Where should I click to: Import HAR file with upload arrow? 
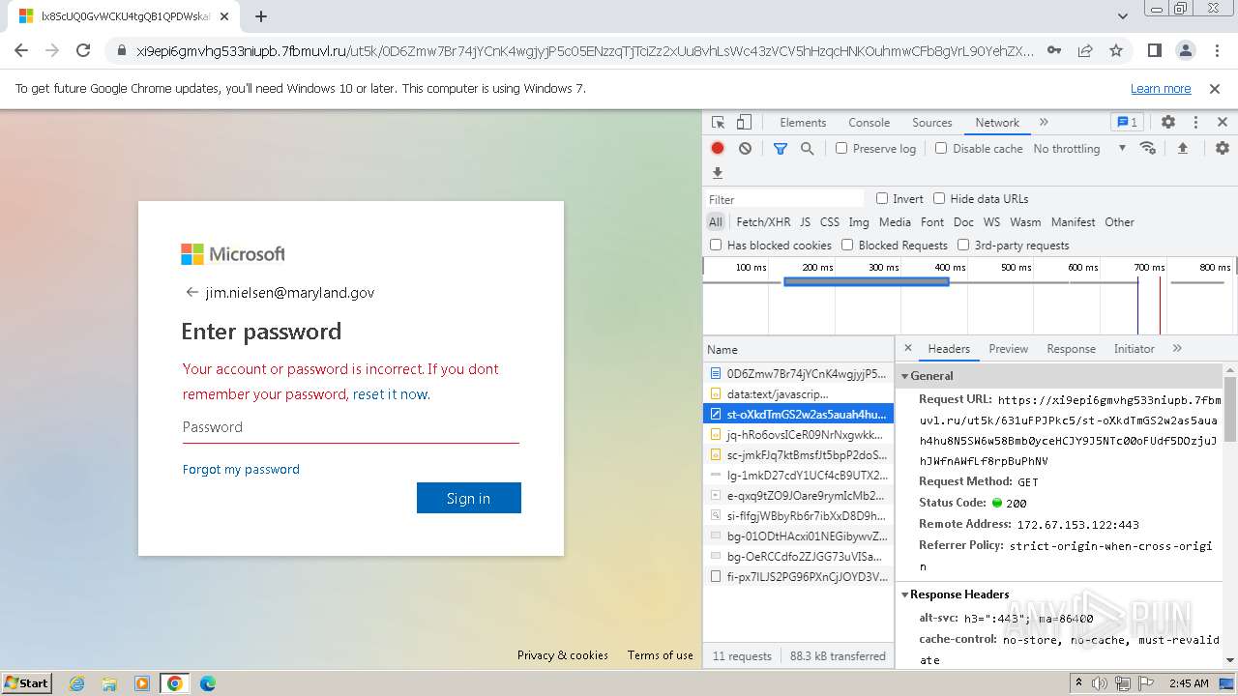point(1182,148)
